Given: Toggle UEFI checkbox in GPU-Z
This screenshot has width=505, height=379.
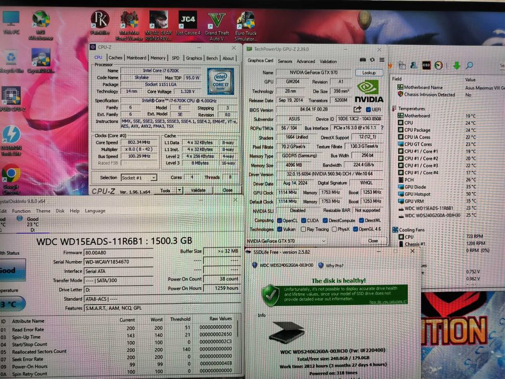Looking at the screenshot, I should click(368, 109).
